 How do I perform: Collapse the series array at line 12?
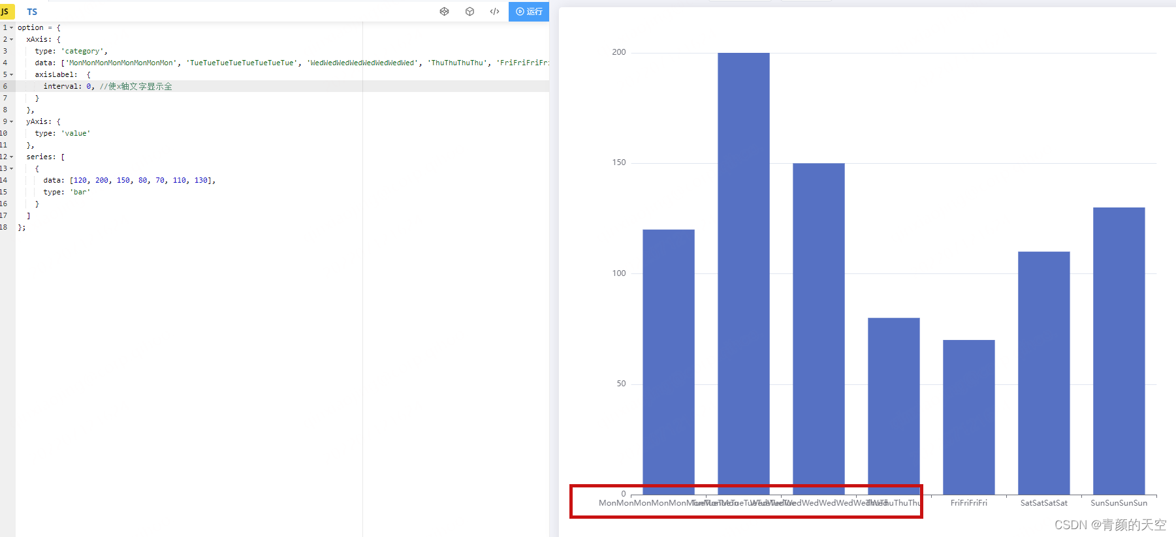(x=11, y=157)
